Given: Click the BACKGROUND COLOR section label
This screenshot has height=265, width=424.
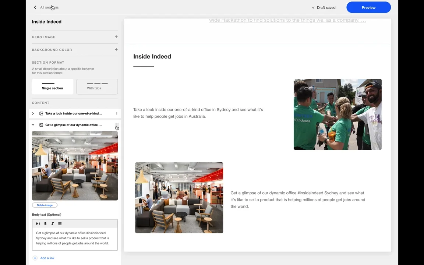Looking at the screenshot, I should [x=52, y=50].
